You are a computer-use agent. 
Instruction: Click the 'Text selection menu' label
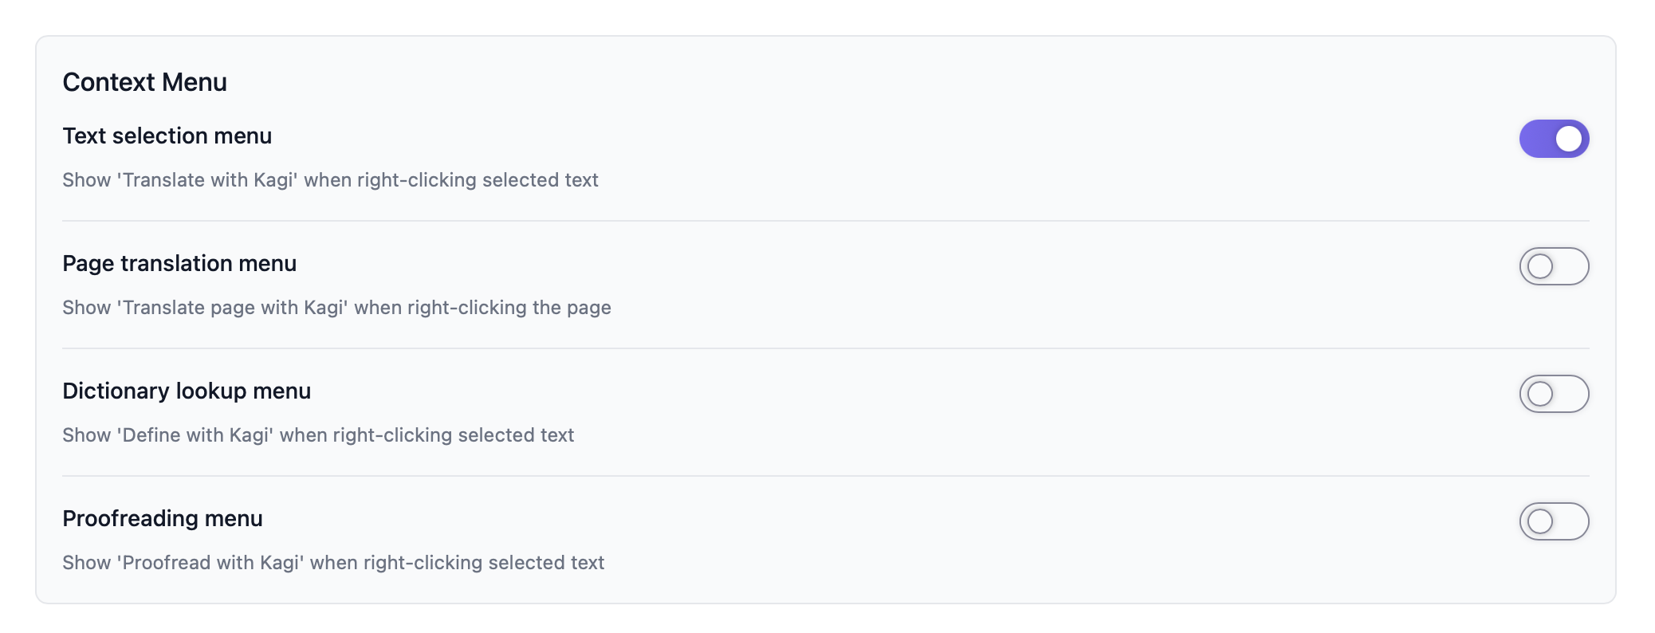click(x=167, y=136)
